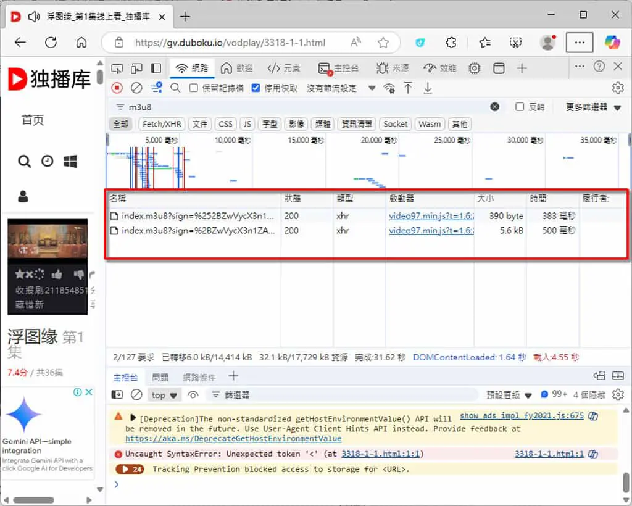Go back to the previous page

tap(20, 43)
